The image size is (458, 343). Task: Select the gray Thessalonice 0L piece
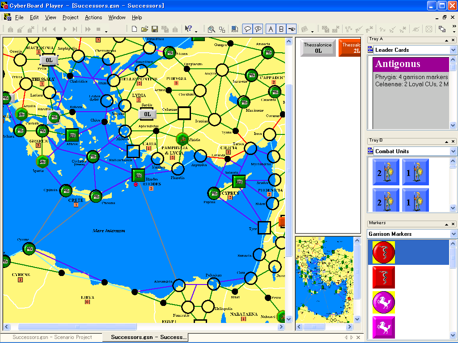click(x=318, y=48)
